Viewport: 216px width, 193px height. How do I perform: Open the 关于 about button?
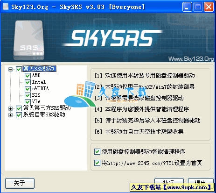[x=20, y=183]
